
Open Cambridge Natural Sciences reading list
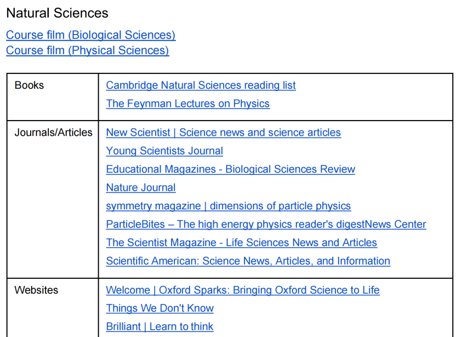click(x=201, y=85)
